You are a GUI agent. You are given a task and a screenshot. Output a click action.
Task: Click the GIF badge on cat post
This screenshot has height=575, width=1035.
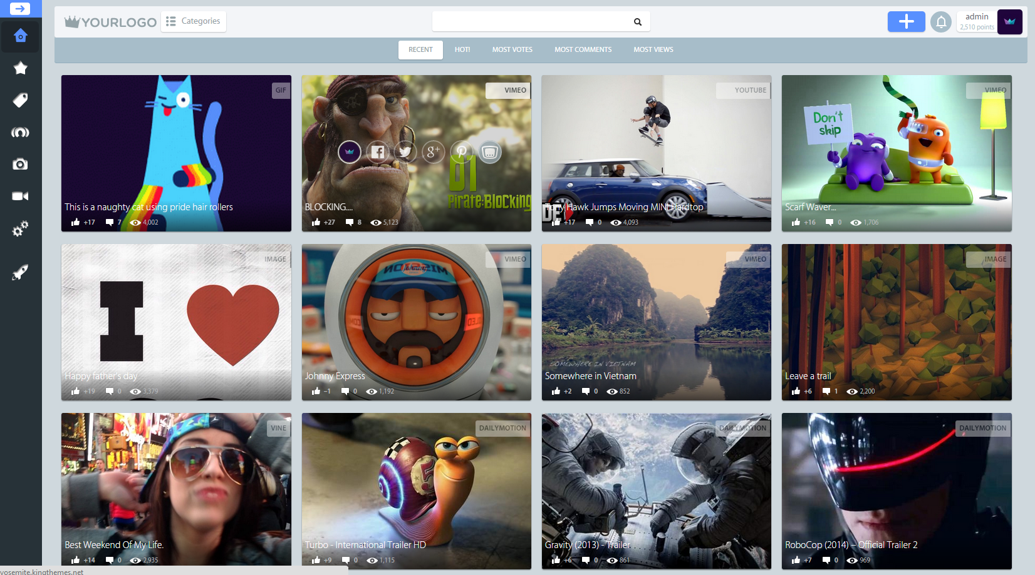coord(281,90)
